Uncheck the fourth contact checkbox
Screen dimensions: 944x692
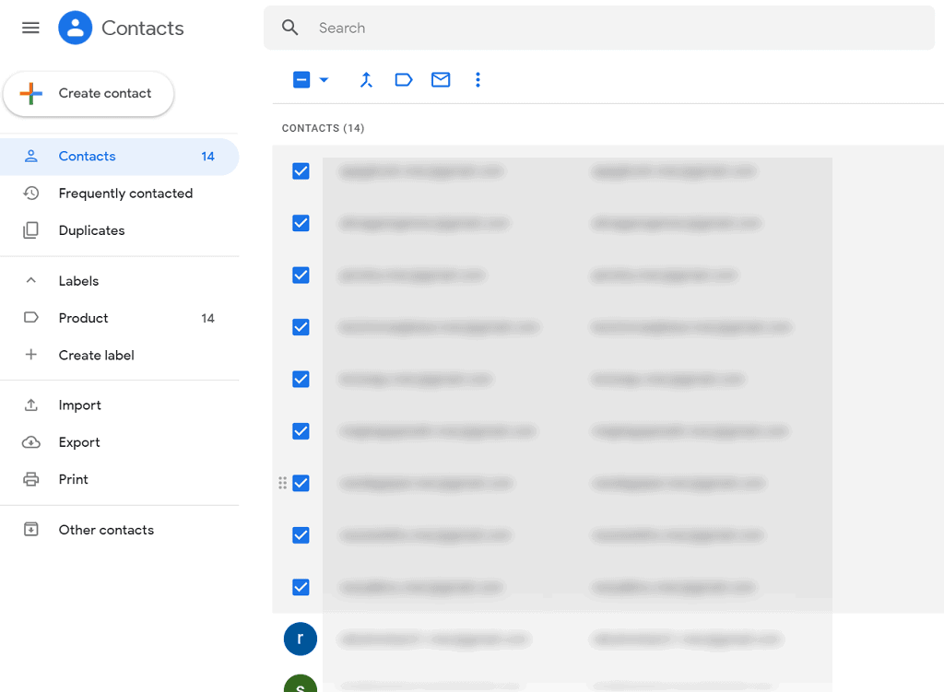coord(301,327)
